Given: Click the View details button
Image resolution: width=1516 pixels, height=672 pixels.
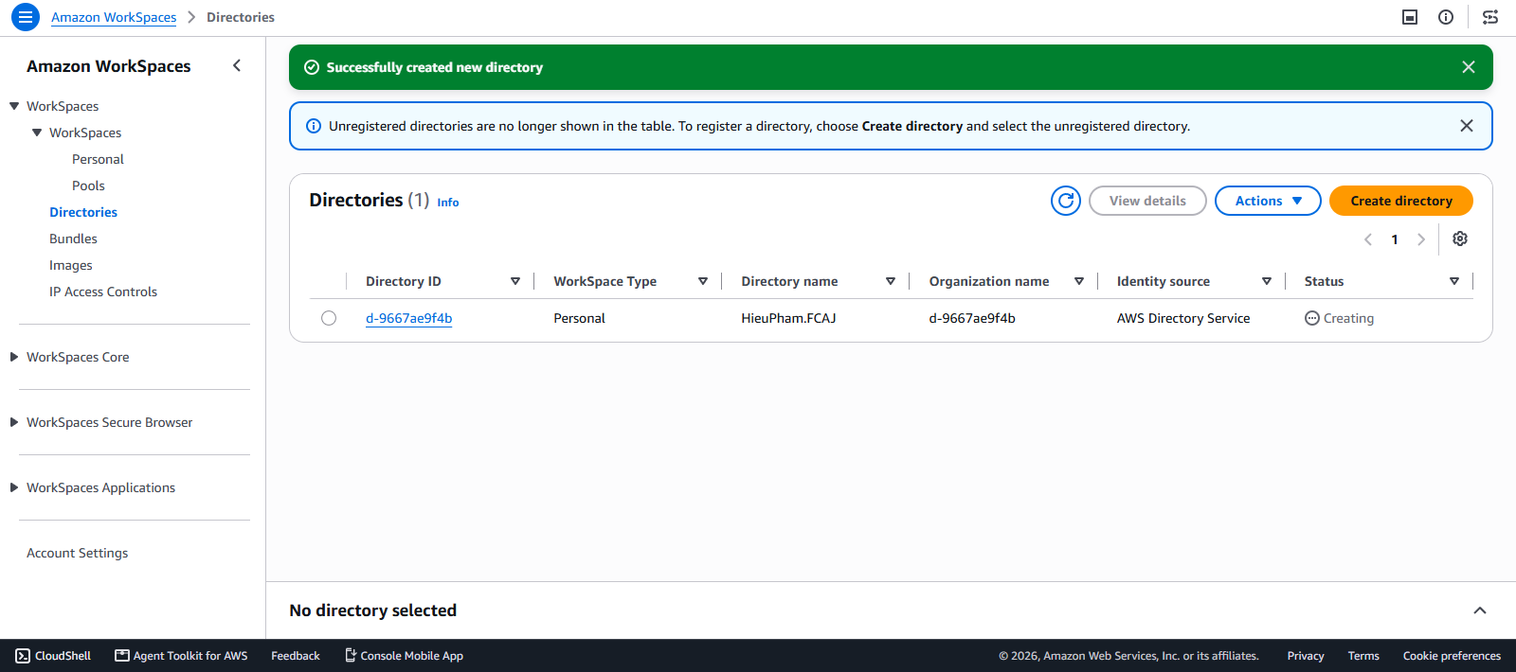Looking at the screenshot, I should [x=1147, y=201].
